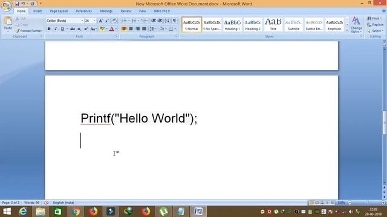
Task: Toggle Italic formatting
Action: tap(56, 29)
